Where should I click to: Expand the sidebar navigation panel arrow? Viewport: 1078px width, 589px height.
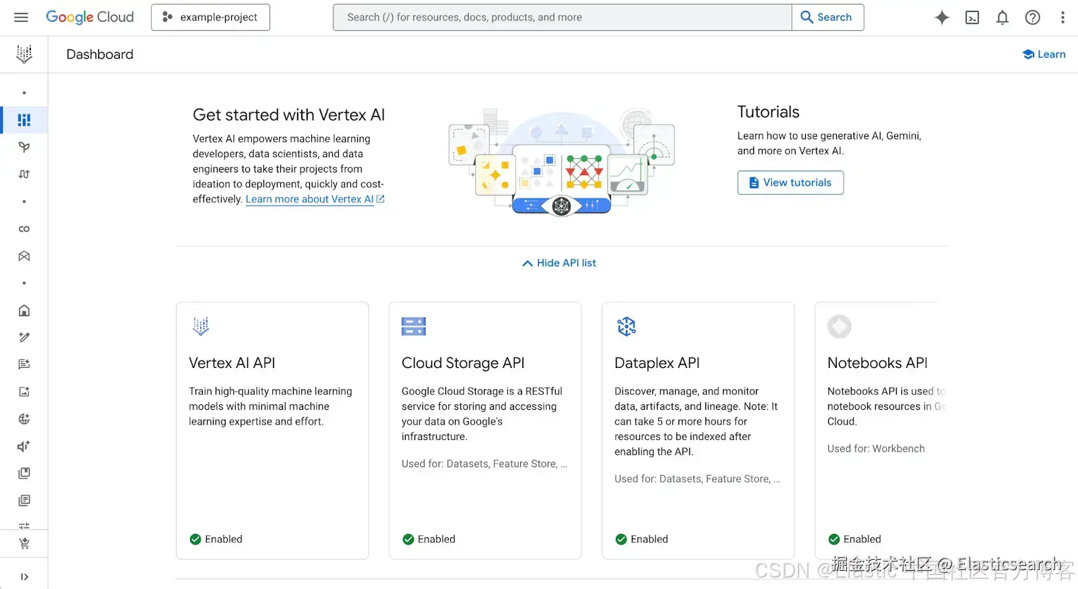(x=24, y=577)
